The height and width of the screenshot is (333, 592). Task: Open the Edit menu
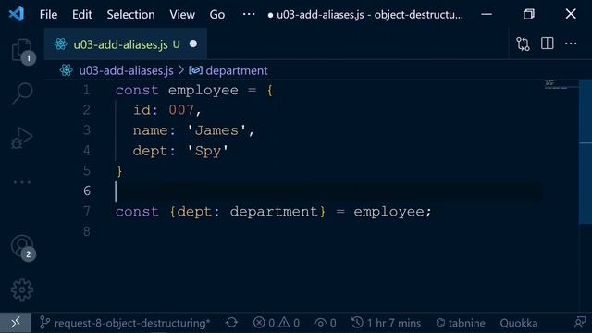coord(82,15)
